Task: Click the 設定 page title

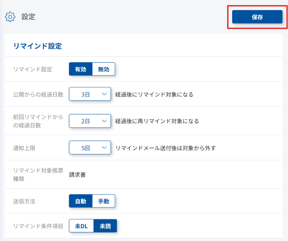Action: [x=28, y=17]
